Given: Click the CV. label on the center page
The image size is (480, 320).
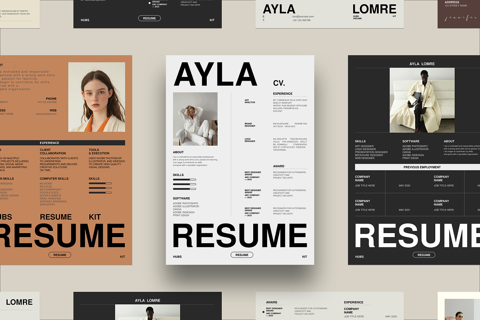Looking at the screenshot, I should pos(279,83).
